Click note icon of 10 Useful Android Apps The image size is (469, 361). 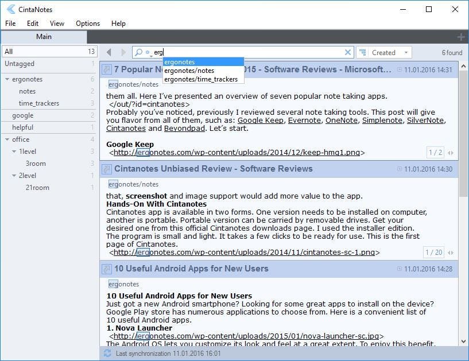point(106,269)
